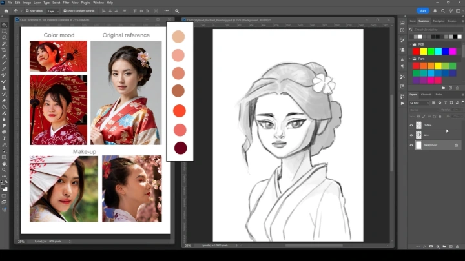Select the Lasso tool
The image size is (465, 261).
4,37
